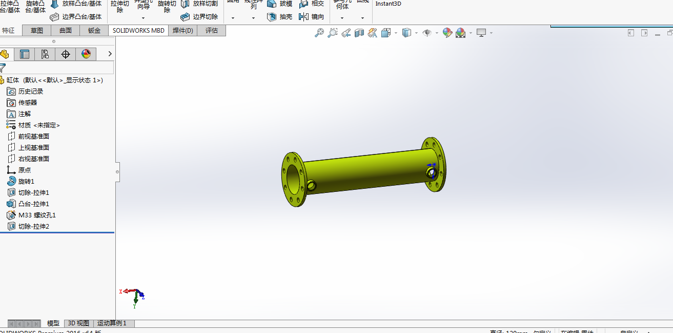Toggle the Hide/Show Items eye icon

coord(427,33)
